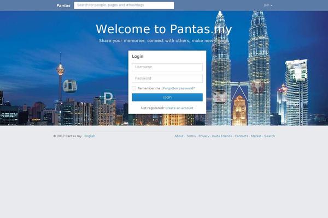The image size is (328, 218).
Task: Open the Join dropdown menu
Action: click(268, 5)
